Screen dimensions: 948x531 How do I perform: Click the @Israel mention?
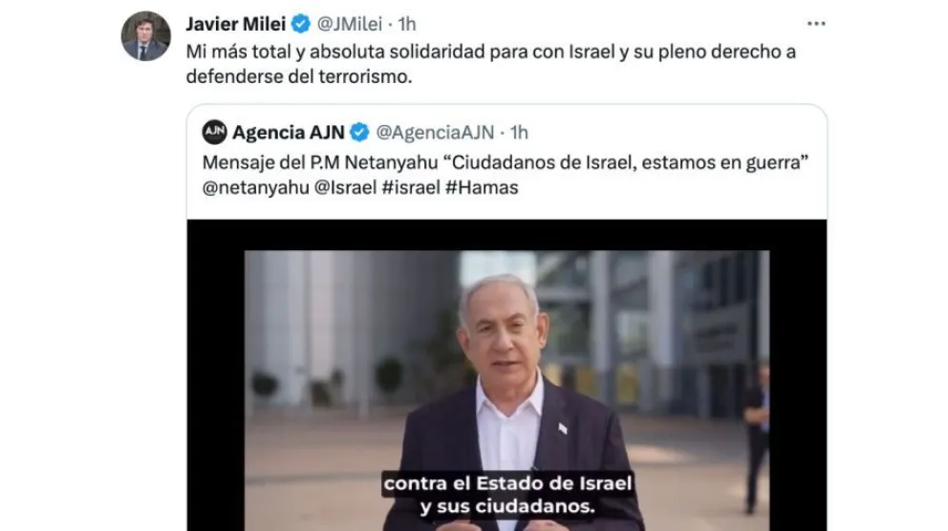pos(345,188)
